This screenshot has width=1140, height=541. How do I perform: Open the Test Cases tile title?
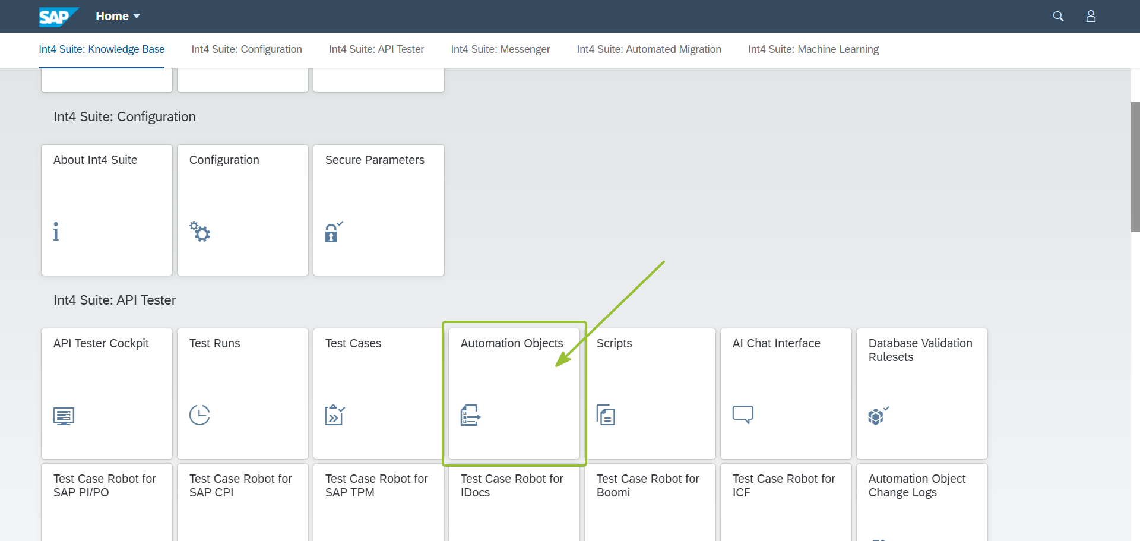353,343
